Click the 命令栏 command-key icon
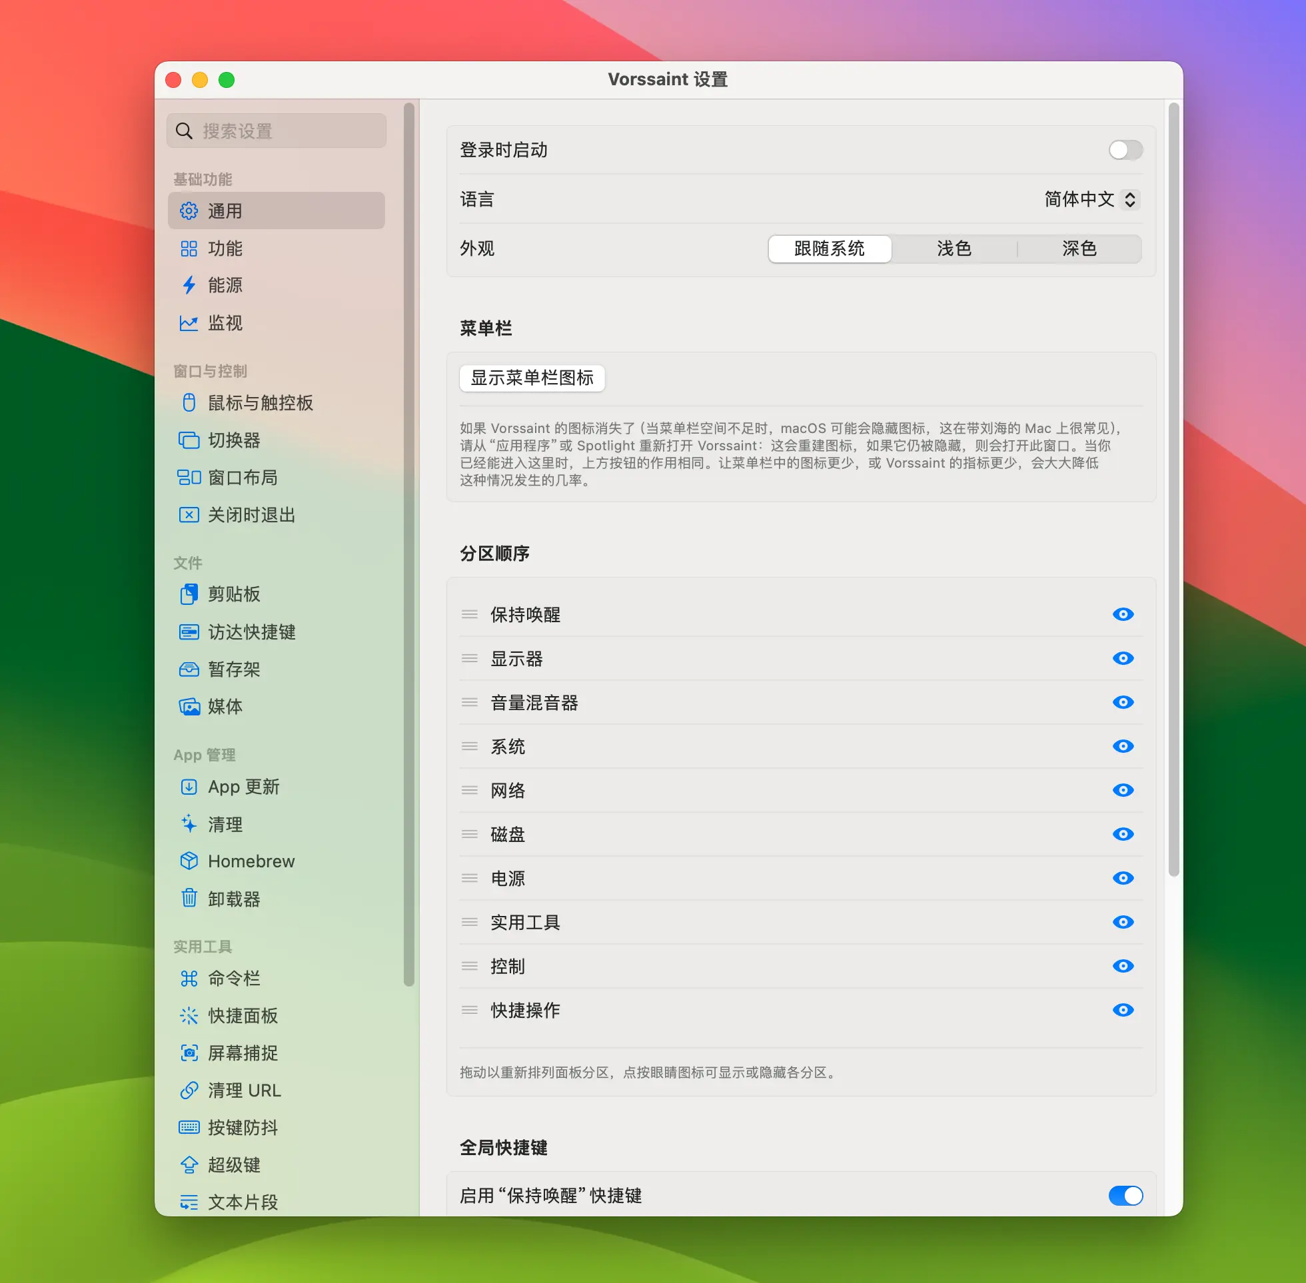The width and height of the screenshot is (1306, 1283). 189,979
